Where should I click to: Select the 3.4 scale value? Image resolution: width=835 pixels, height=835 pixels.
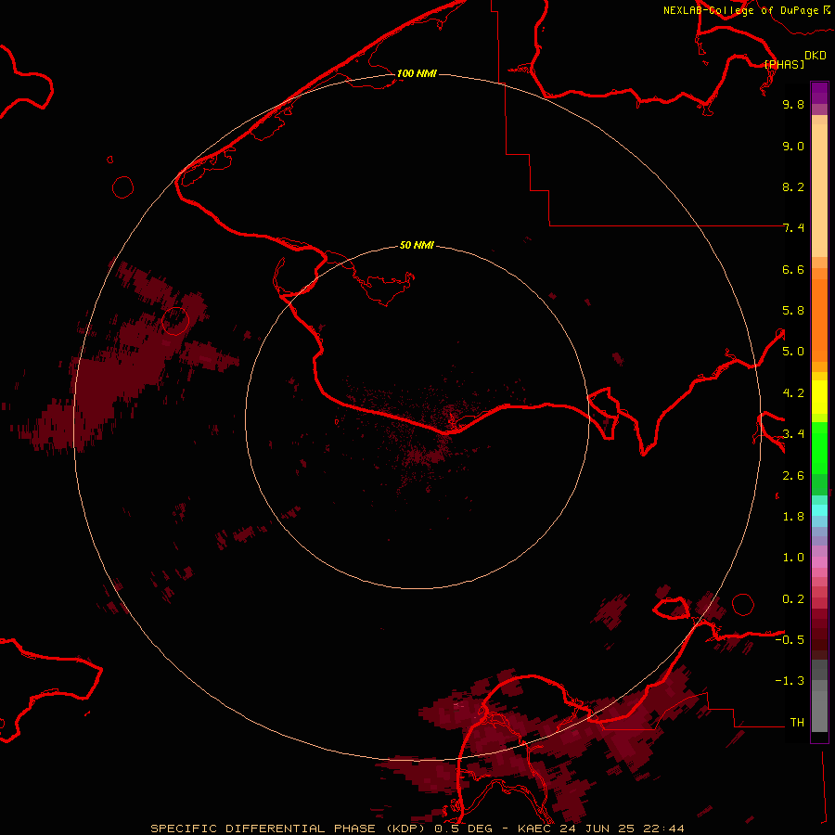tap(793, 434)
